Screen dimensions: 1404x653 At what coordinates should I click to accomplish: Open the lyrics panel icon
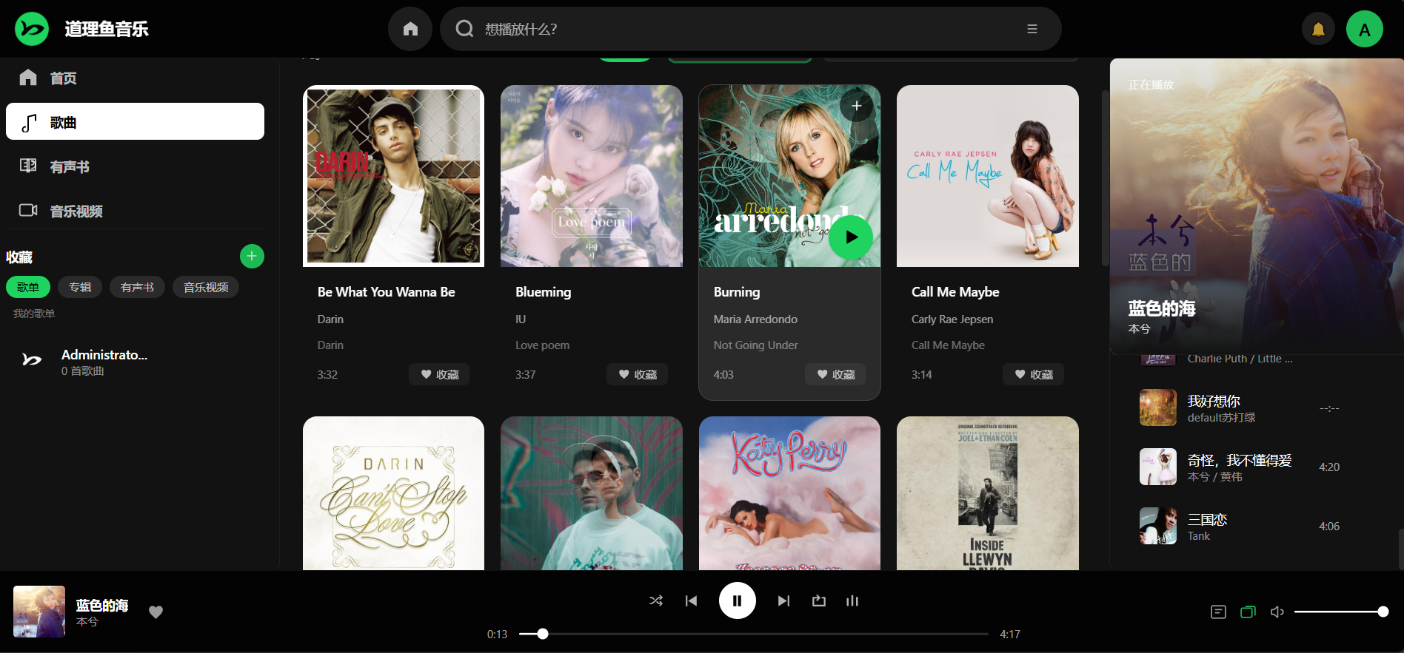tap(1218, 612)
